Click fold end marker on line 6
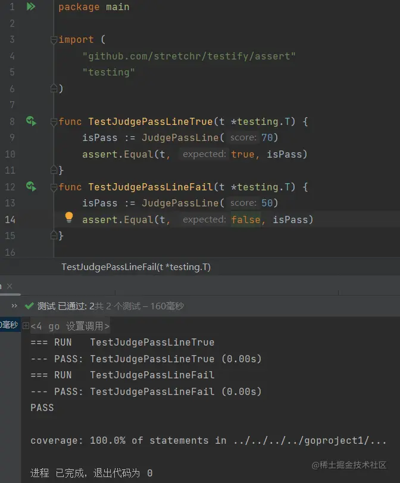Image resolution: width=400 pixels, height=483 pixels. click(54, 89)
